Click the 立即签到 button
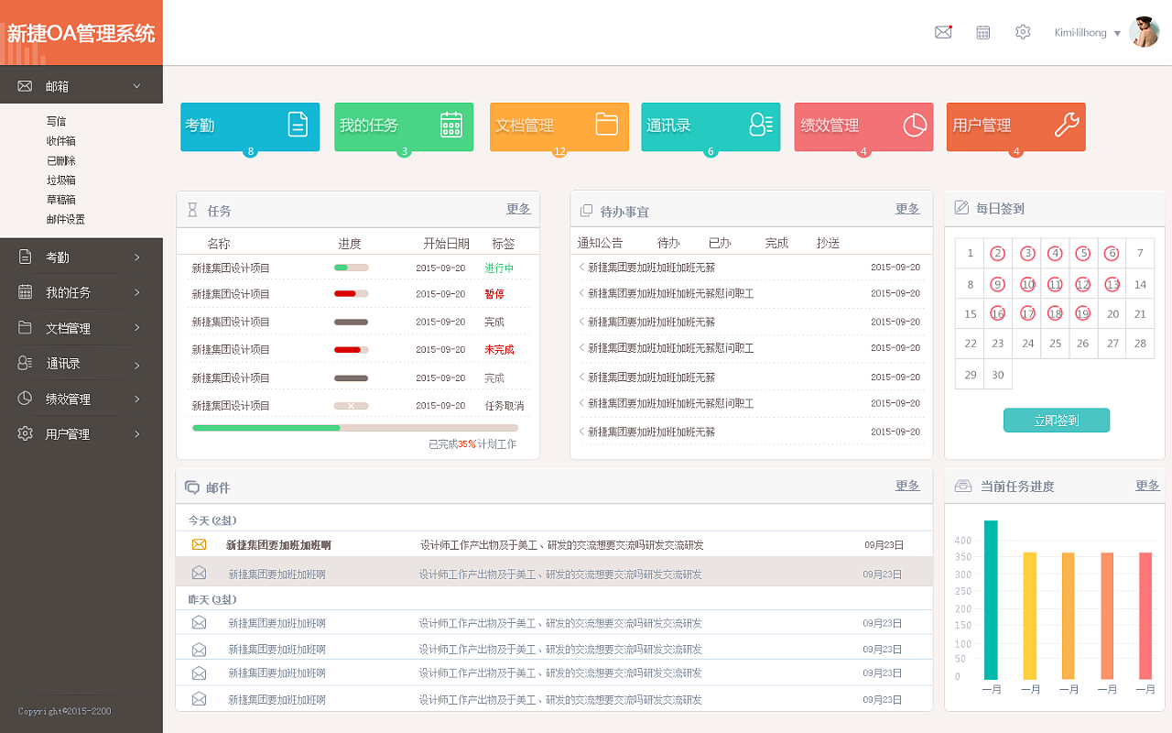1172x733 pixels. tap(1057, 421)
